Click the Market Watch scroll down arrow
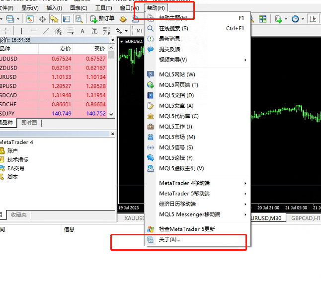 [111, 114]
